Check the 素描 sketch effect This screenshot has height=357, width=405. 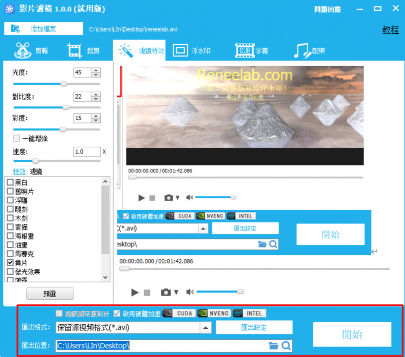pos(10,227)
